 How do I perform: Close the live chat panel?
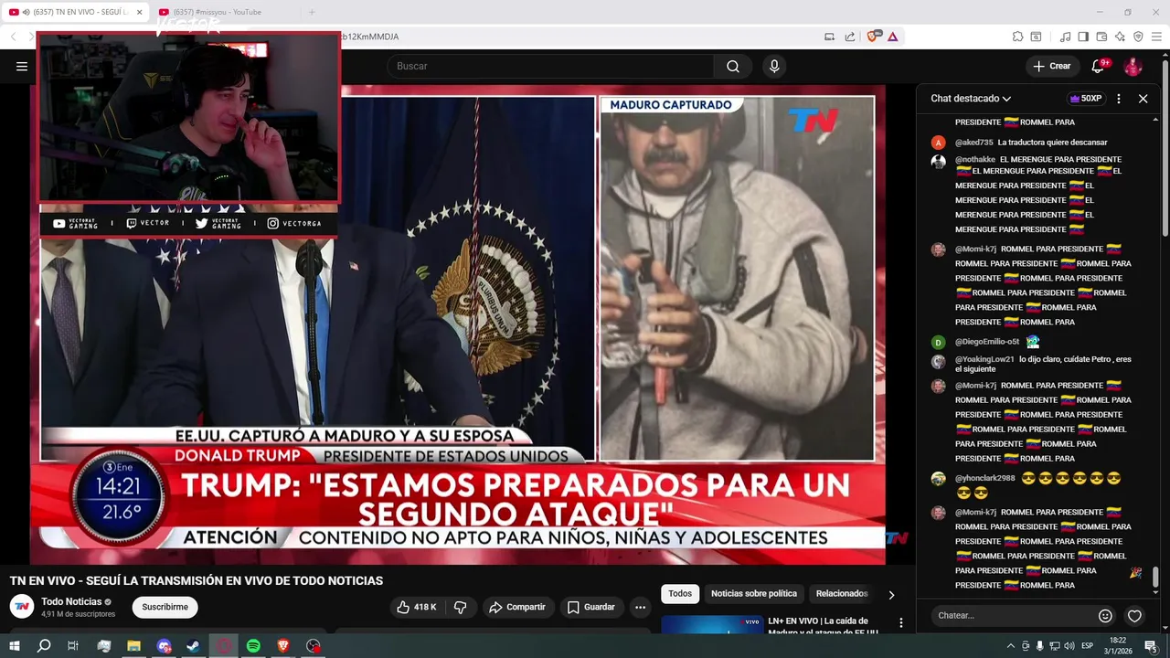pyautogui.click(x=1143, y=99)
